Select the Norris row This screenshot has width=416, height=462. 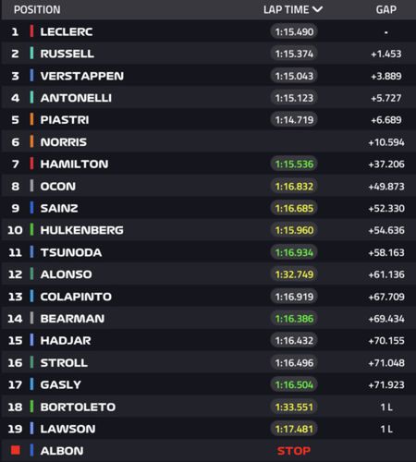pyautogui.click(x=209, y=142)
